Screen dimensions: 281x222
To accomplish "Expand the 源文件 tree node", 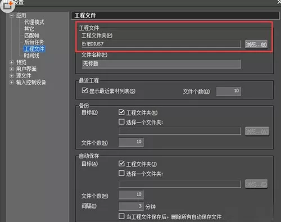I will tap(12, 75).
